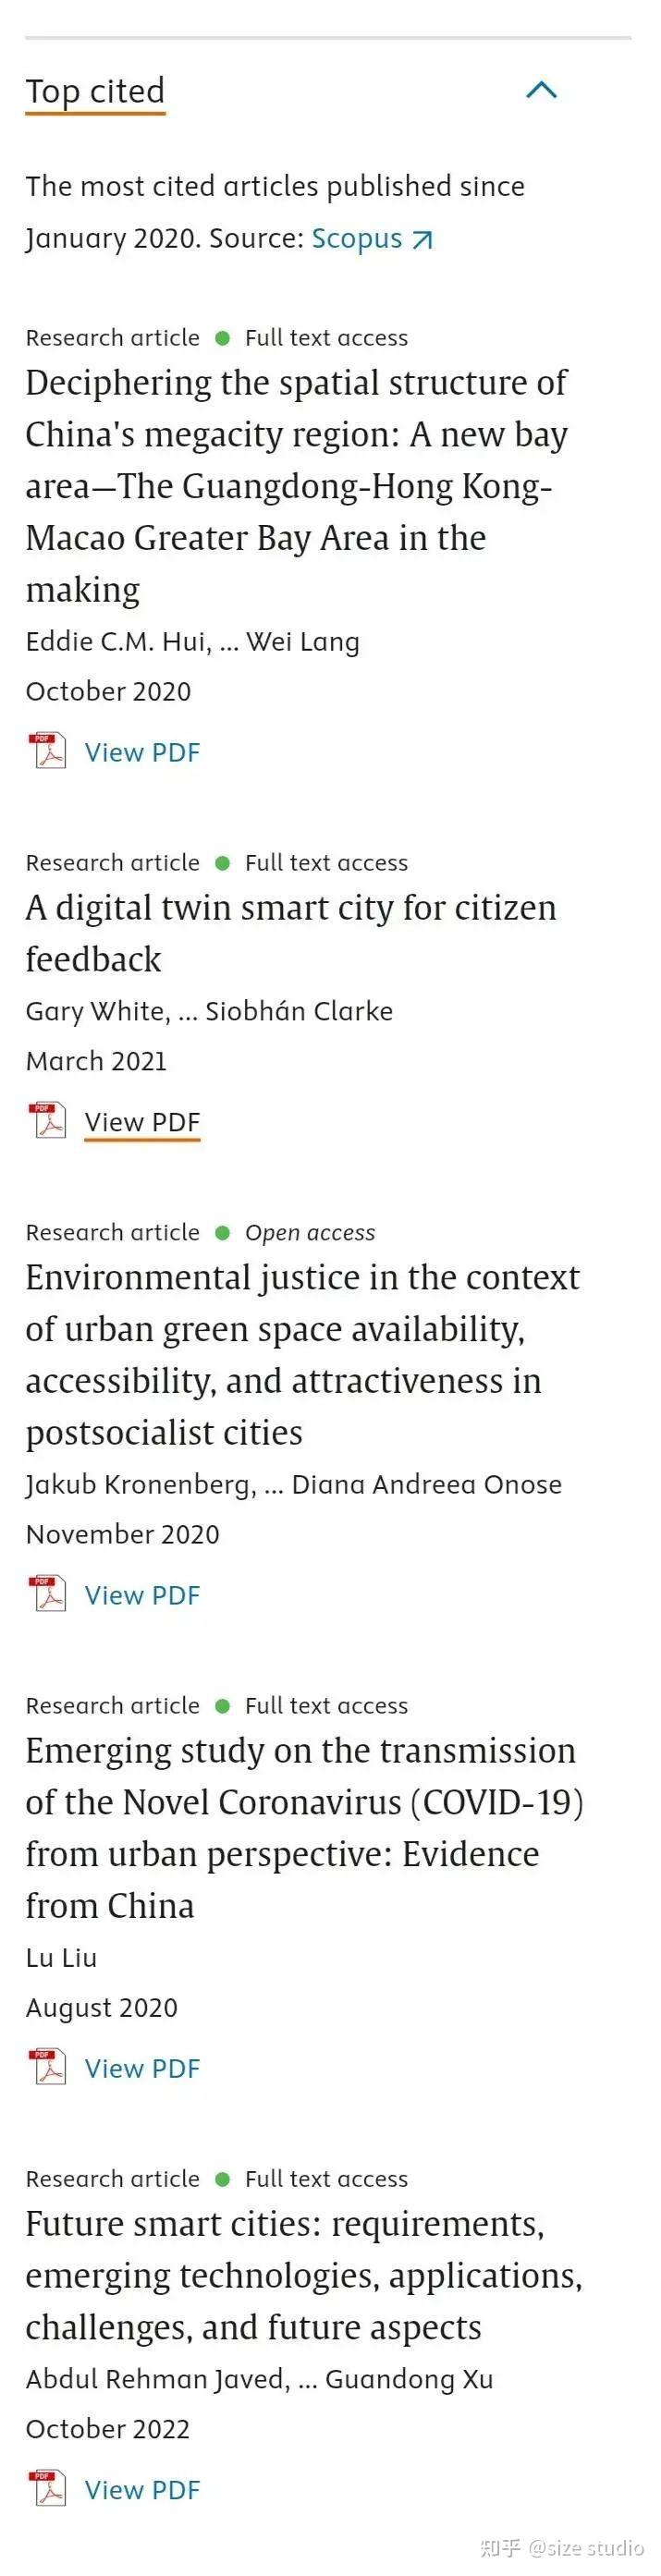Click PDF icon for Environmental justice article
The width and height of the screenshot is (661, 2576).
click(47, 1594)
